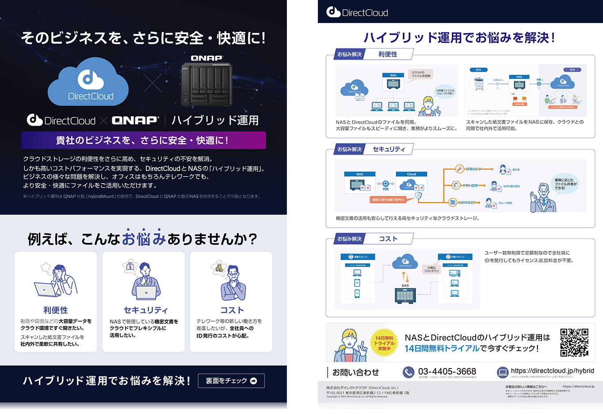
Task: Click DirectCloud cloud icon in cost diagram
Action: [x=405, y=261]
